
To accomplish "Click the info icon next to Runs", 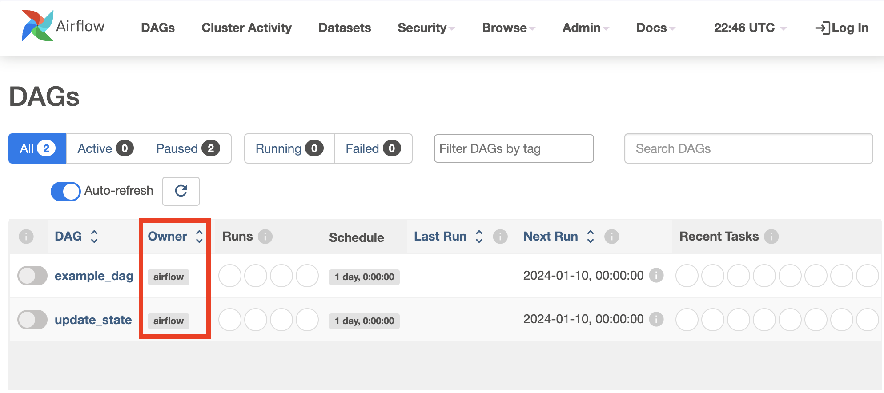I will (x=265, y=237).
